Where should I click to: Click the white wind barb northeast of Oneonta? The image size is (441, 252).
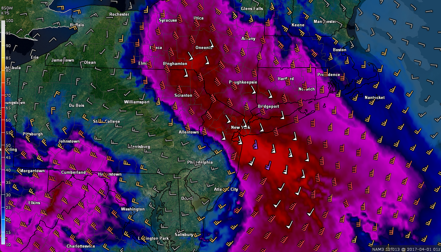point(212,44)
